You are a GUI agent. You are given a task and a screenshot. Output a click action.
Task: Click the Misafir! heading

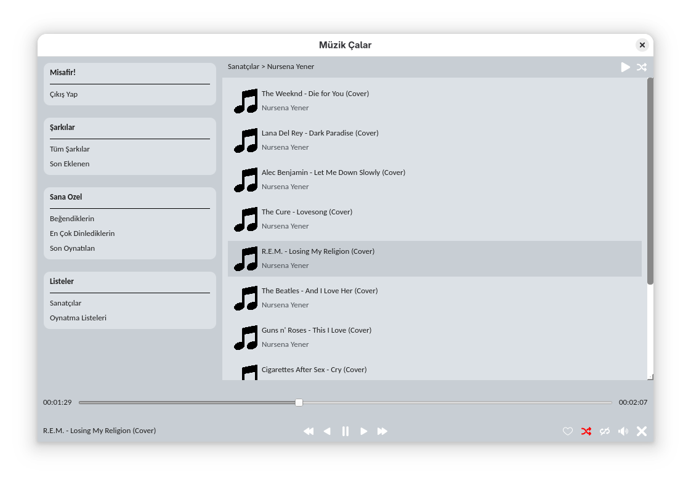point(63,72)
